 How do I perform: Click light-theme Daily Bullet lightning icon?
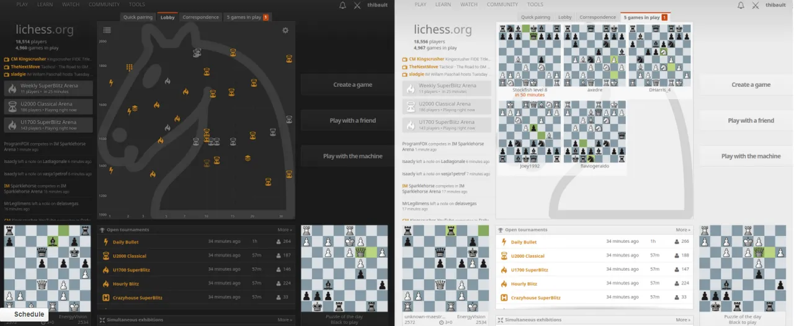pyautogui.click(x=504, y=242)
